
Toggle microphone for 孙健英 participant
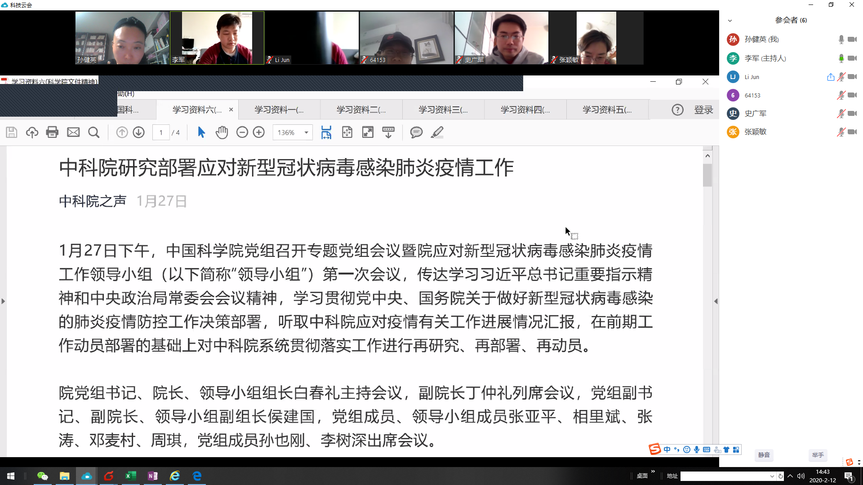pyautogui.click(x=841, y=40)
